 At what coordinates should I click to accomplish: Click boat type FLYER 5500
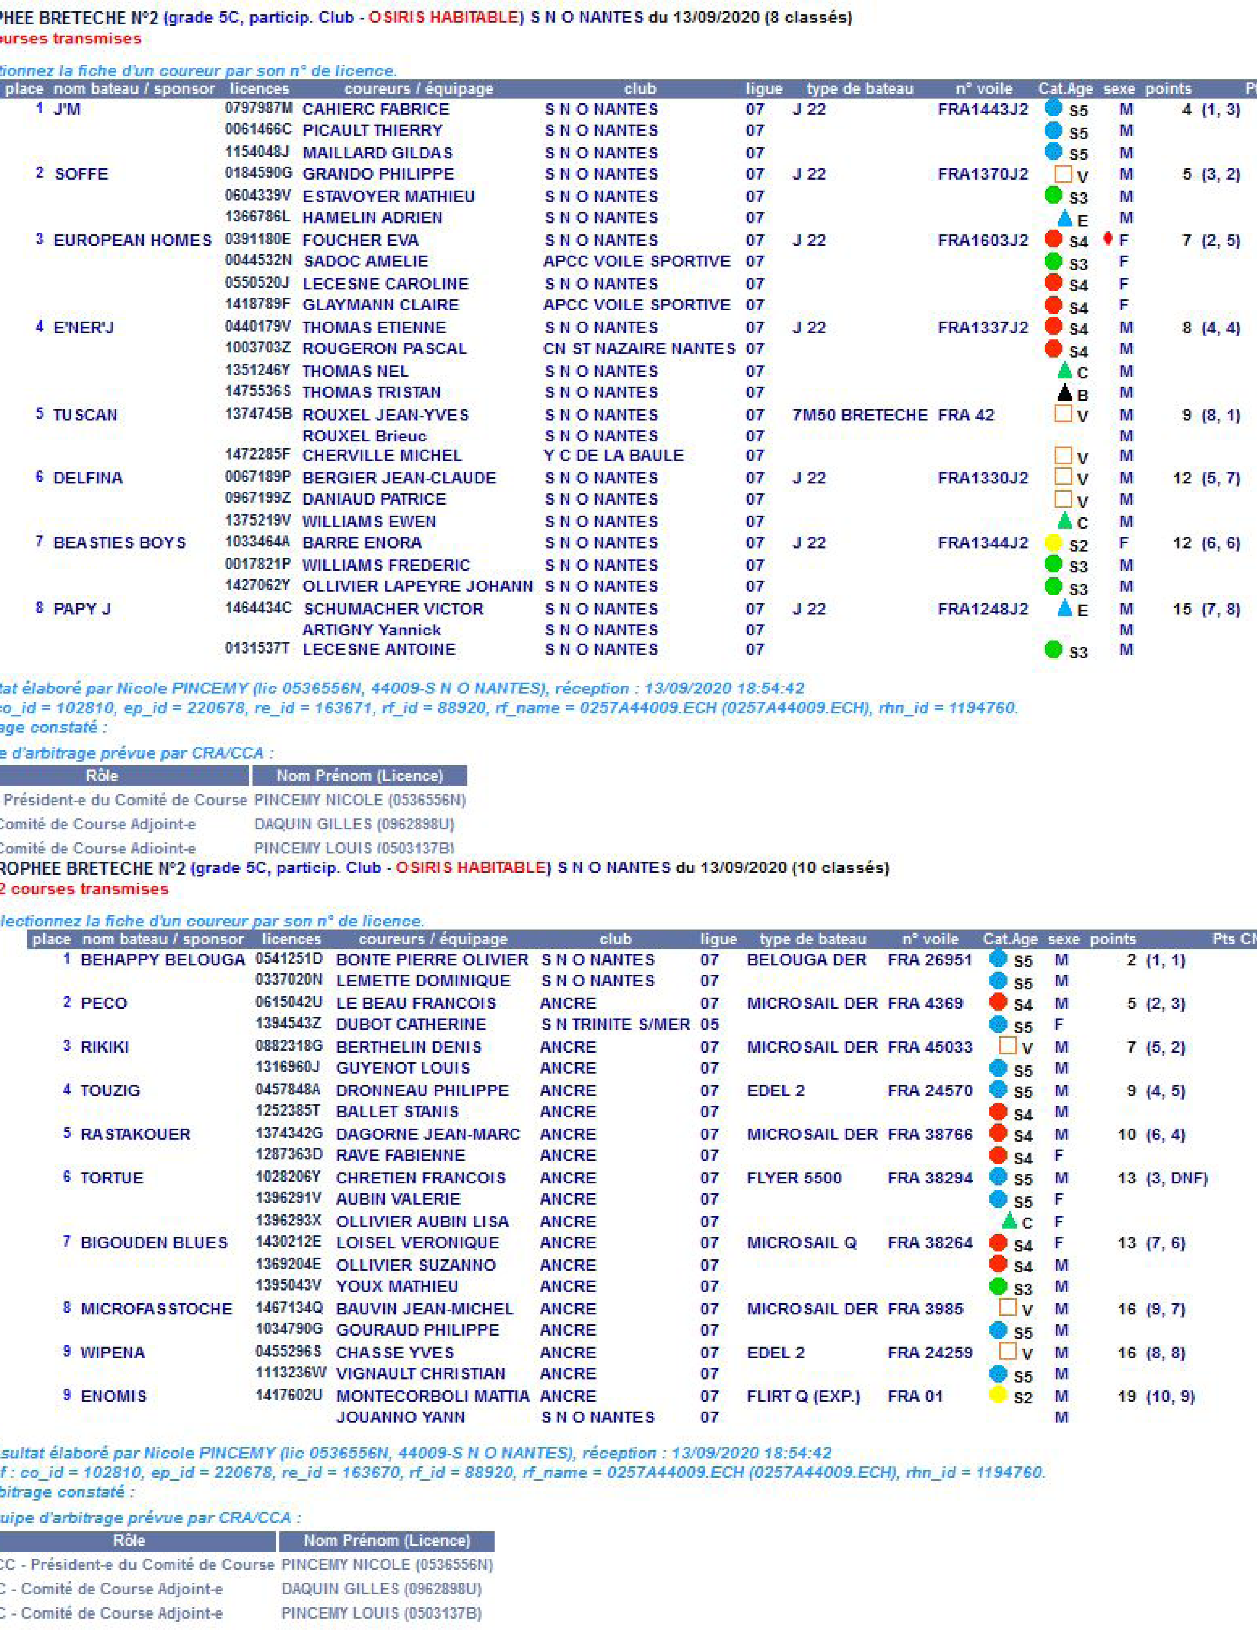[x=794, y=1178]
